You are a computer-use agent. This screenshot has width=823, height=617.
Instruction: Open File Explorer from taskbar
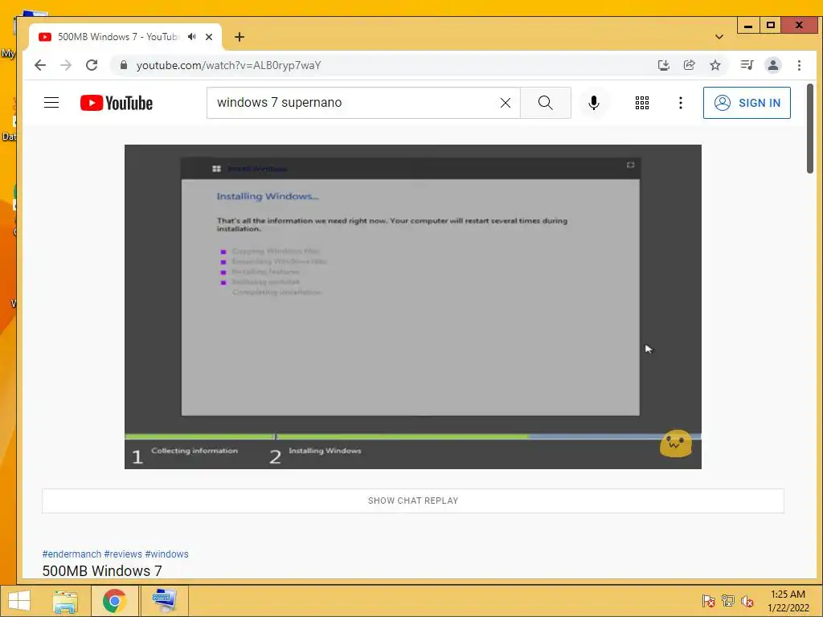tap(65, 601)
